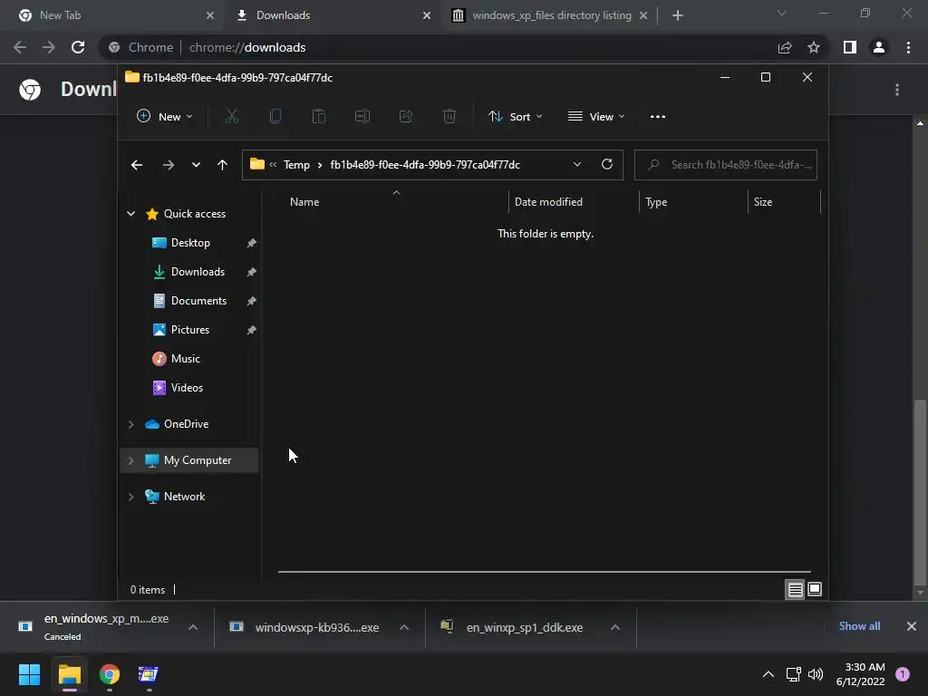Screen dimensions: 928x696
Task: Open Chrome three-dot menu
Action: pos(908,47)
